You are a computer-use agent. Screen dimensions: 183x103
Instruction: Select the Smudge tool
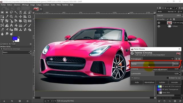pyautogui.click(x=7, y=34)
